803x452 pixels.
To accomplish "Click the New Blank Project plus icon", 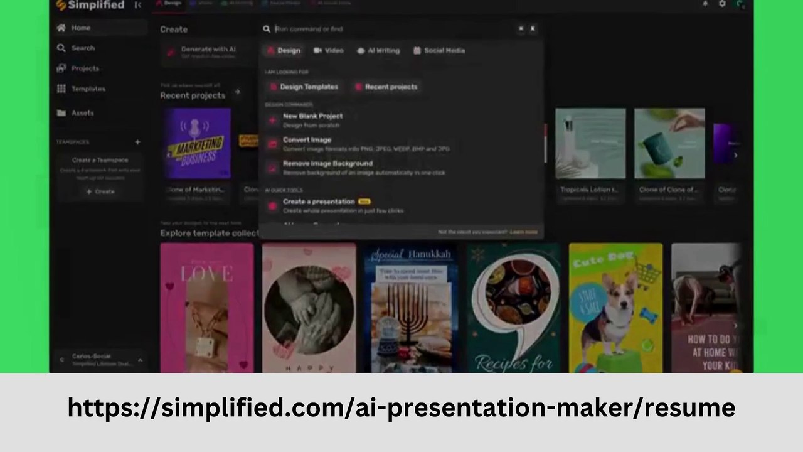I will [272, 120].
